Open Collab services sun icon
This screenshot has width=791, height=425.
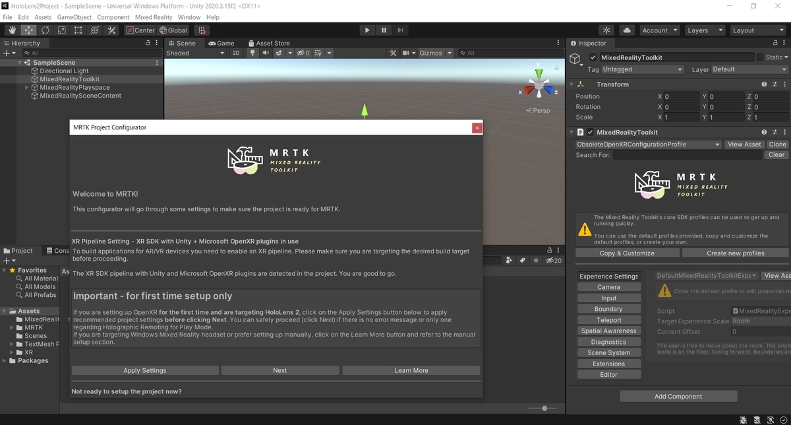click(x=607, y=30)
